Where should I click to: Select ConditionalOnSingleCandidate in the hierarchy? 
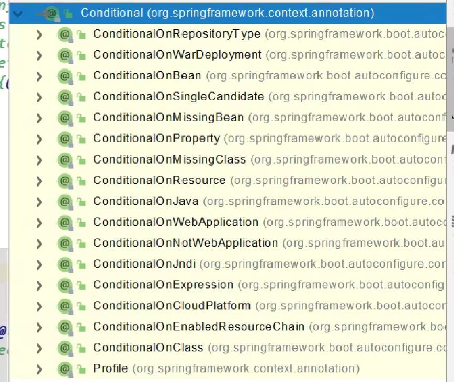coord(178,97)
